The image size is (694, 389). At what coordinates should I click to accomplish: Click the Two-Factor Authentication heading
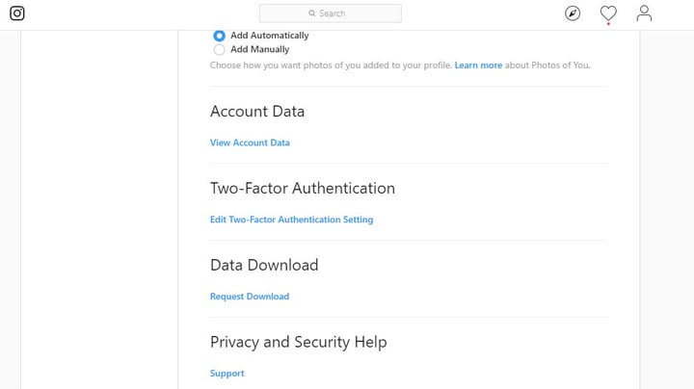click(x=303, y=188)
